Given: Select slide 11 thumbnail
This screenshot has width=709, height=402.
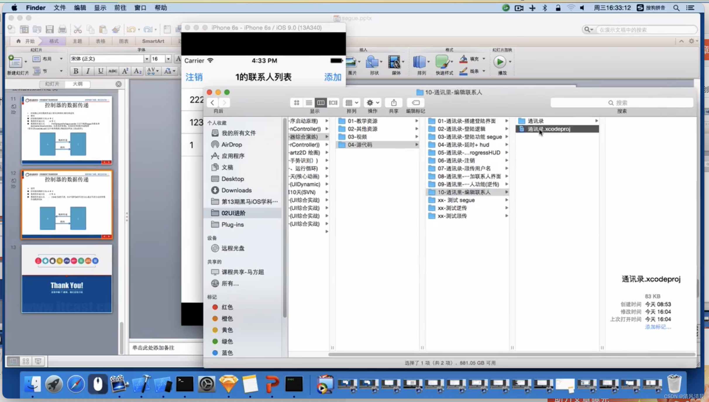Looking at the screenshot, I should pos(67,130).
